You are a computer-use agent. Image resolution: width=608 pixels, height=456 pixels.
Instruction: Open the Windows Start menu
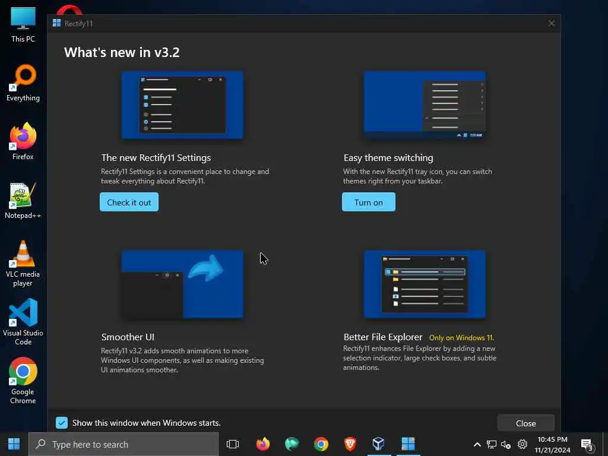(14, 444)
